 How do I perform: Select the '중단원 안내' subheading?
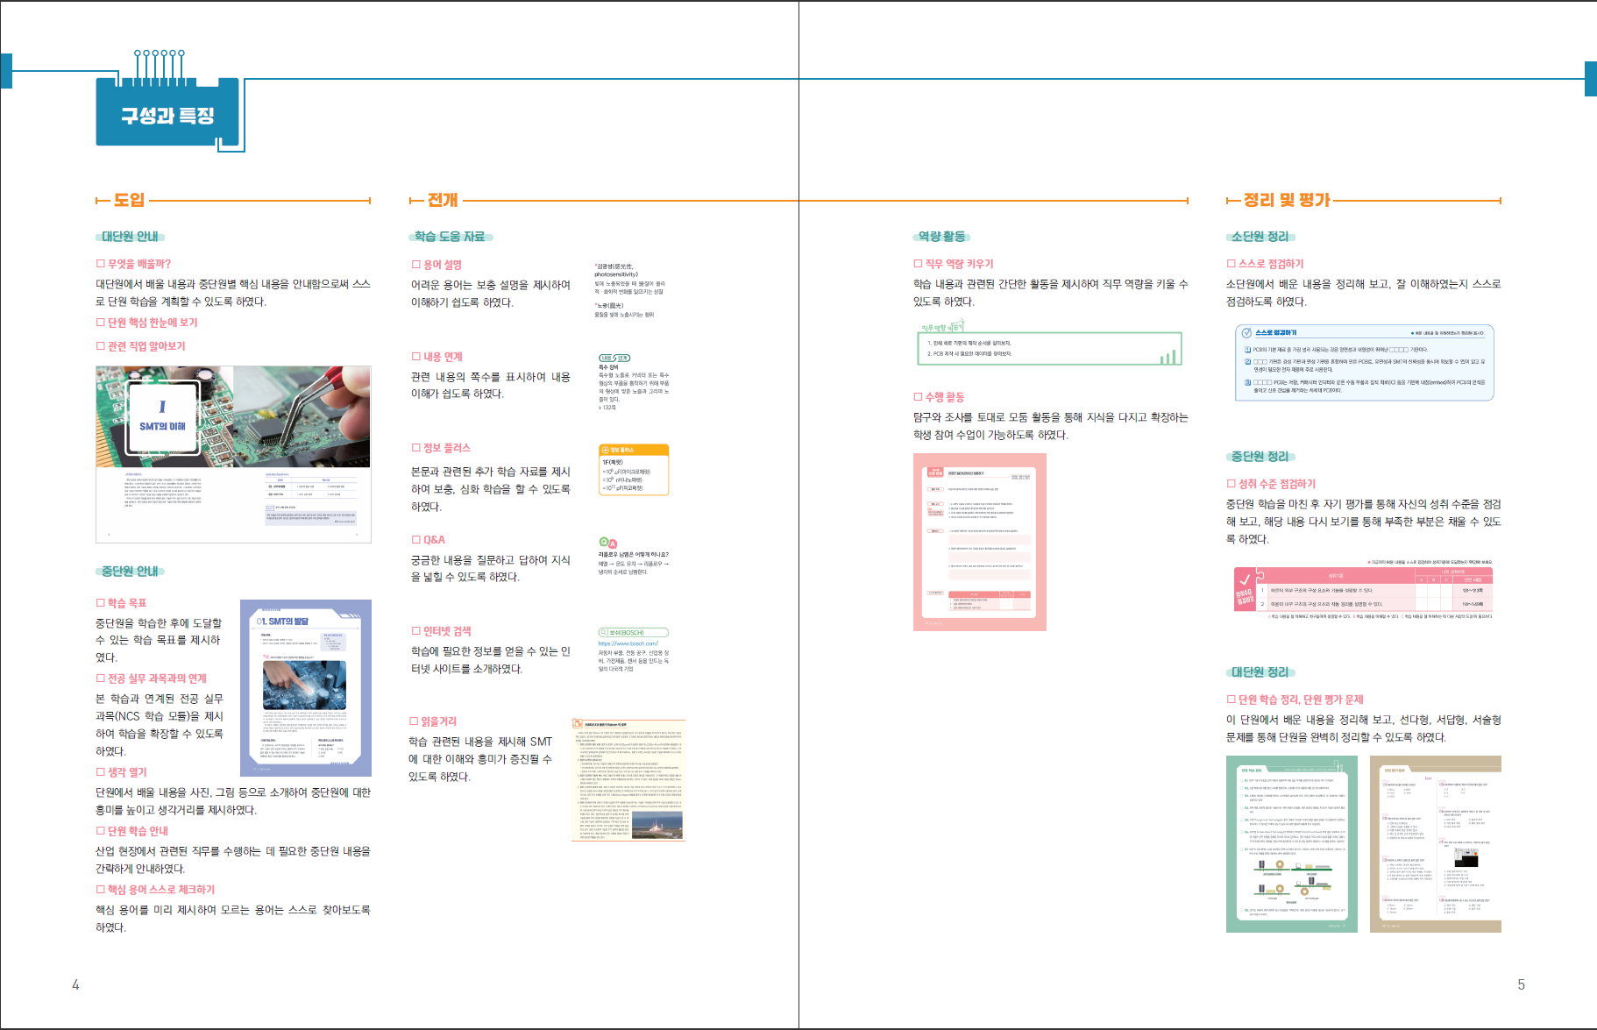(130, 572)
